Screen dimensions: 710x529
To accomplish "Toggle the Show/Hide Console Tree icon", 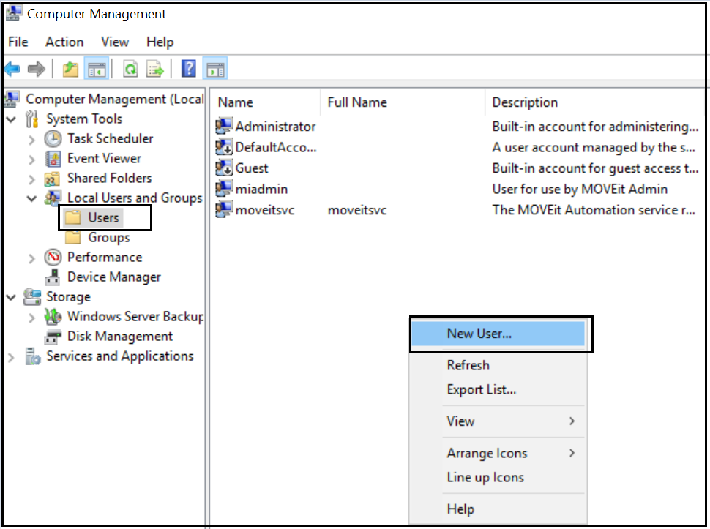I will pyautogui.click(x=96, y=70).
